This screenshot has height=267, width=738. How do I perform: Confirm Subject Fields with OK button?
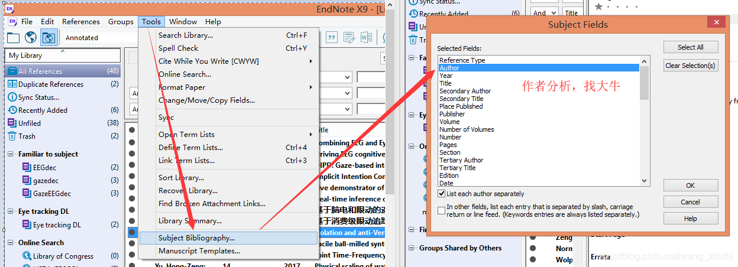click(x=690, y=185)
